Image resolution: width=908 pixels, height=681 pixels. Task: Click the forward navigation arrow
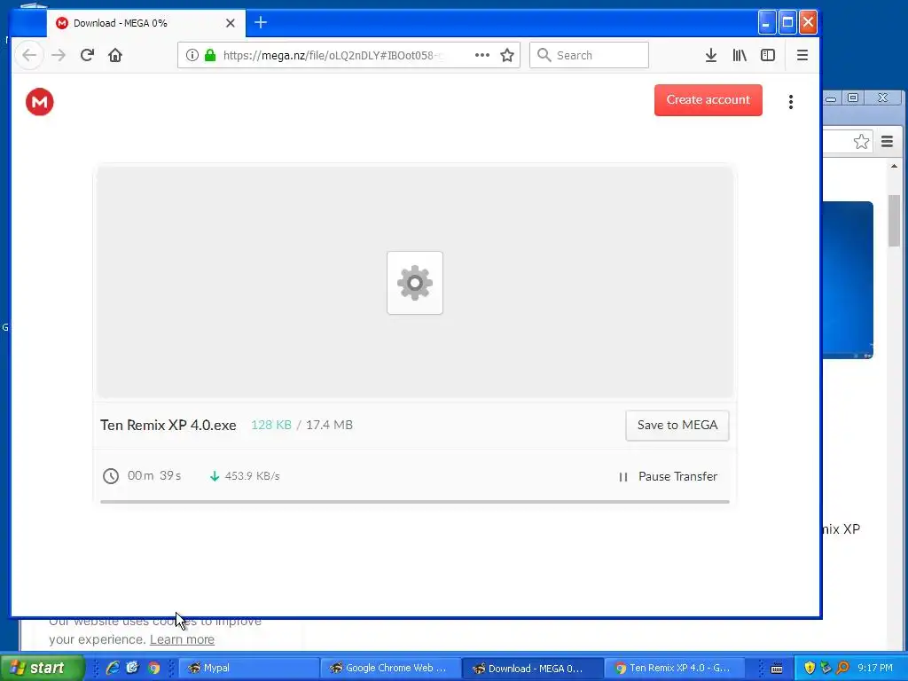click(58, 55)
